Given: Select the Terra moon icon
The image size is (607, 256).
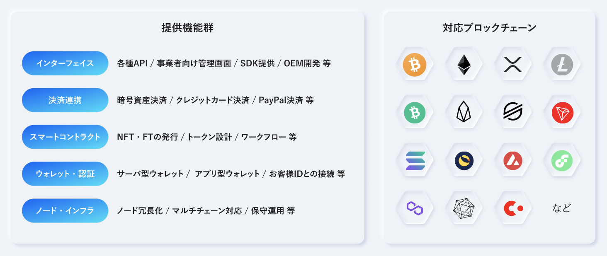Looking at the screenshot, I should [x=464, y=160].
